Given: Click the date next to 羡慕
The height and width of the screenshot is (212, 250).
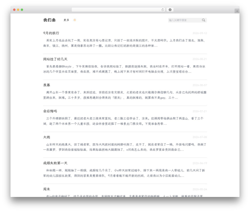Looking at the screenshot, I should (x=199, y=85).
